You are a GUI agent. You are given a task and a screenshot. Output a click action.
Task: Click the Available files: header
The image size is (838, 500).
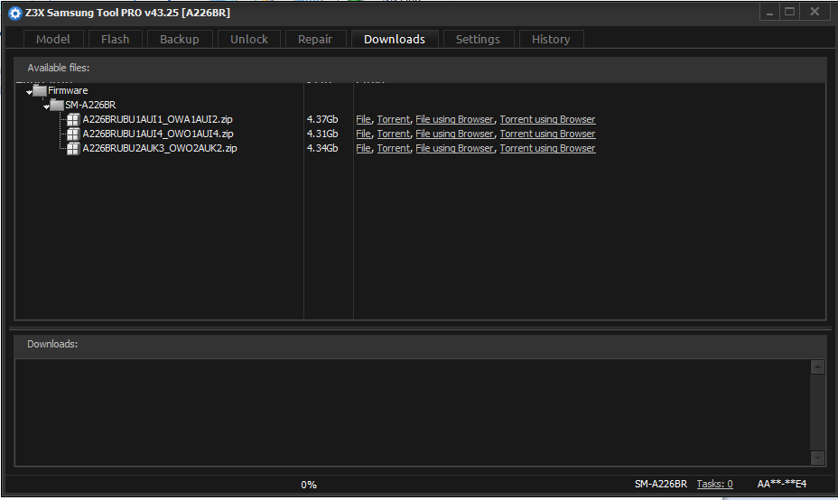pos(59,68)
